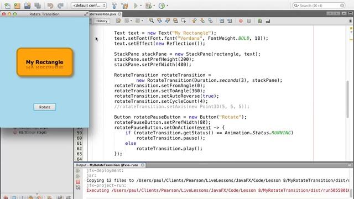Click Last Edit icon beside History
This screenshot has height=199, width=354.
point(118,21)
